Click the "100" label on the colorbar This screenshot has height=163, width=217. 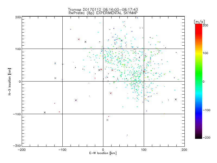(205, 53)
